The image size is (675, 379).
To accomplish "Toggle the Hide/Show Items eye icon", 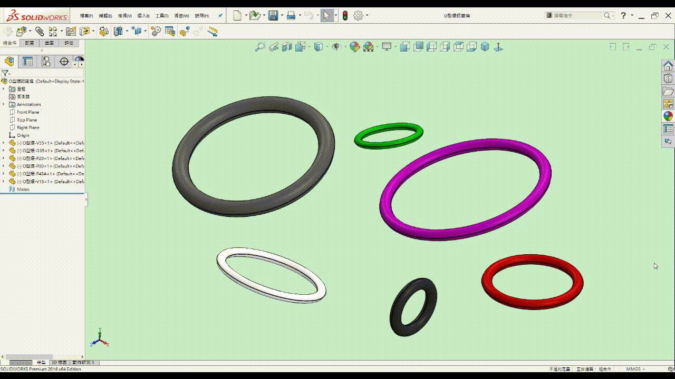I will [x=336, y=47].
